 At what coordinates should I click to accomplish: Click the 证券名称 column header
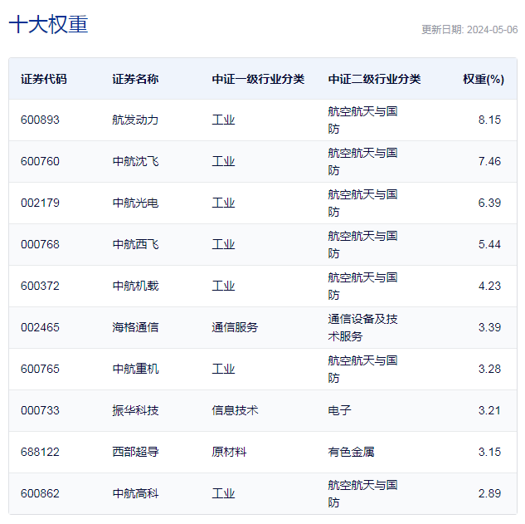135,79
